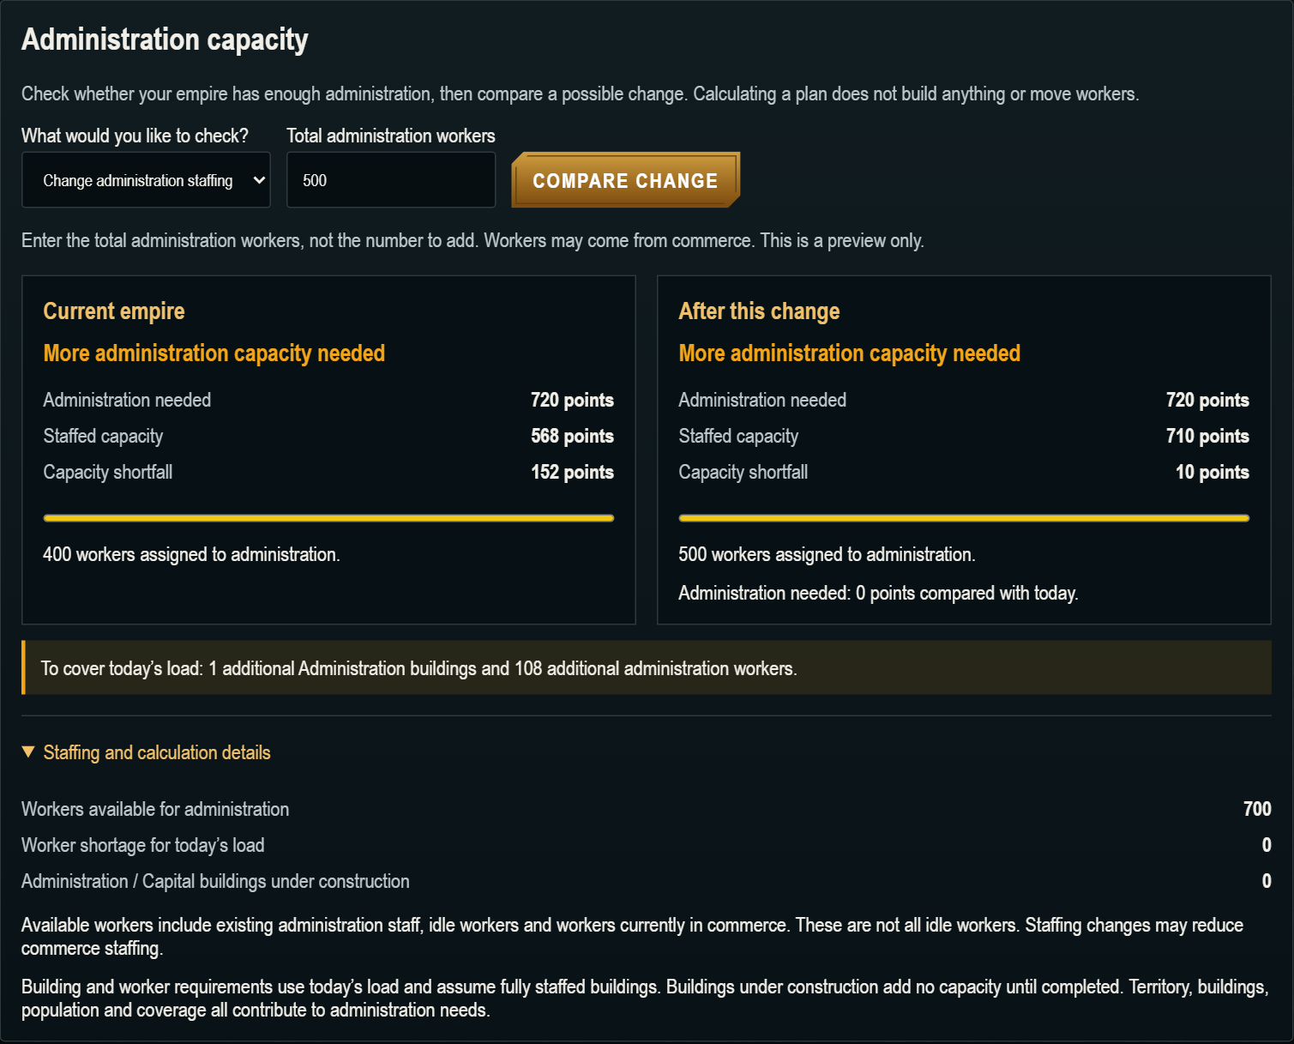Click the '152 points' capacity shortfall value

[572, 472]
